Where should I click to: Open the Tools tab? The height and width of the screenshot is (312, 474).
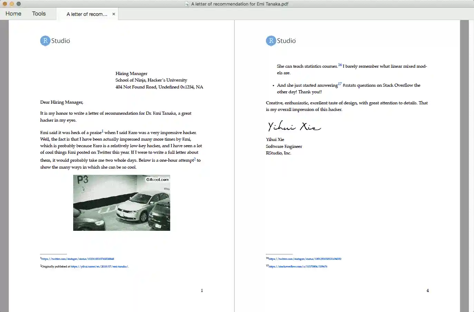pos(38,13)
